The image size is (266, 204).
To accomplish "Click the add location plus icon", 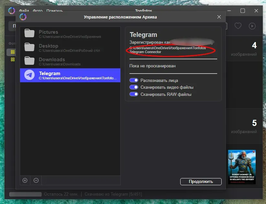I will point(25,180).
